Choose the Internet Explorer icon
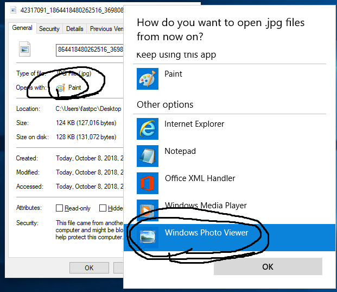 pos(148,129)
